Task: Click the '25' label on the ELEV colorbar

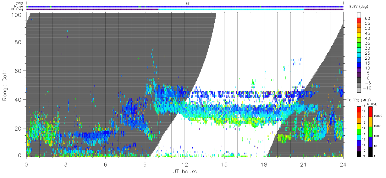Action: coord(367,53)
